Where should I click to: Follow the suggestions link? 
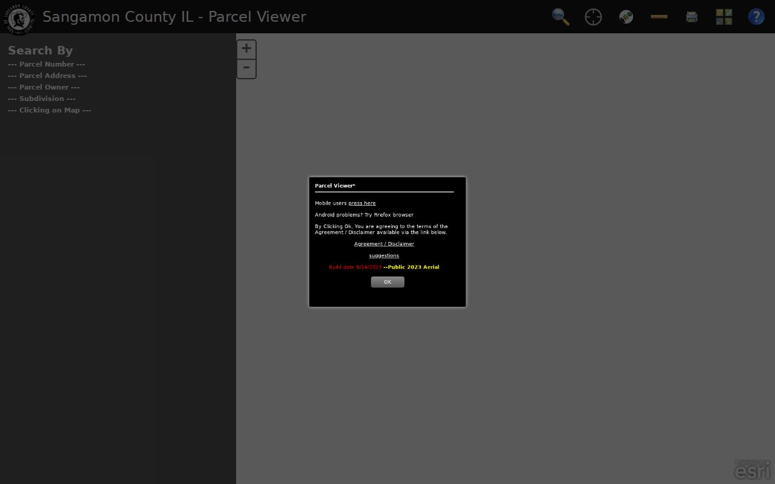click(384, 255)
